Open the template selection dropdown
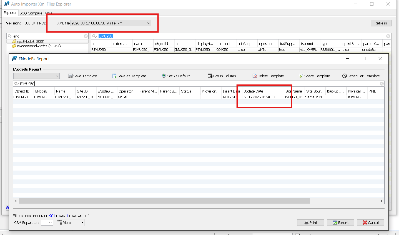399x235 pixels. point(57,76)
